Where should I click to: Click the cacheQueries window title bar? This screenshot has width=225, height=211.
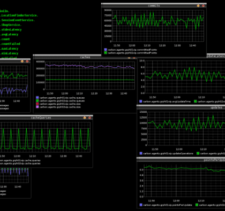pyautogui.click(x=41, y=118)
